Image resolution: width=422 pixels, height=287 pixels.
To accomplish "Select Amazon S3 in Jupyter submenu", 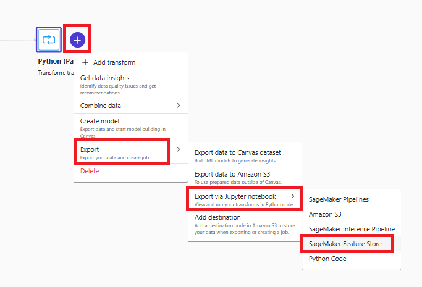I will (x=352, y=214).
